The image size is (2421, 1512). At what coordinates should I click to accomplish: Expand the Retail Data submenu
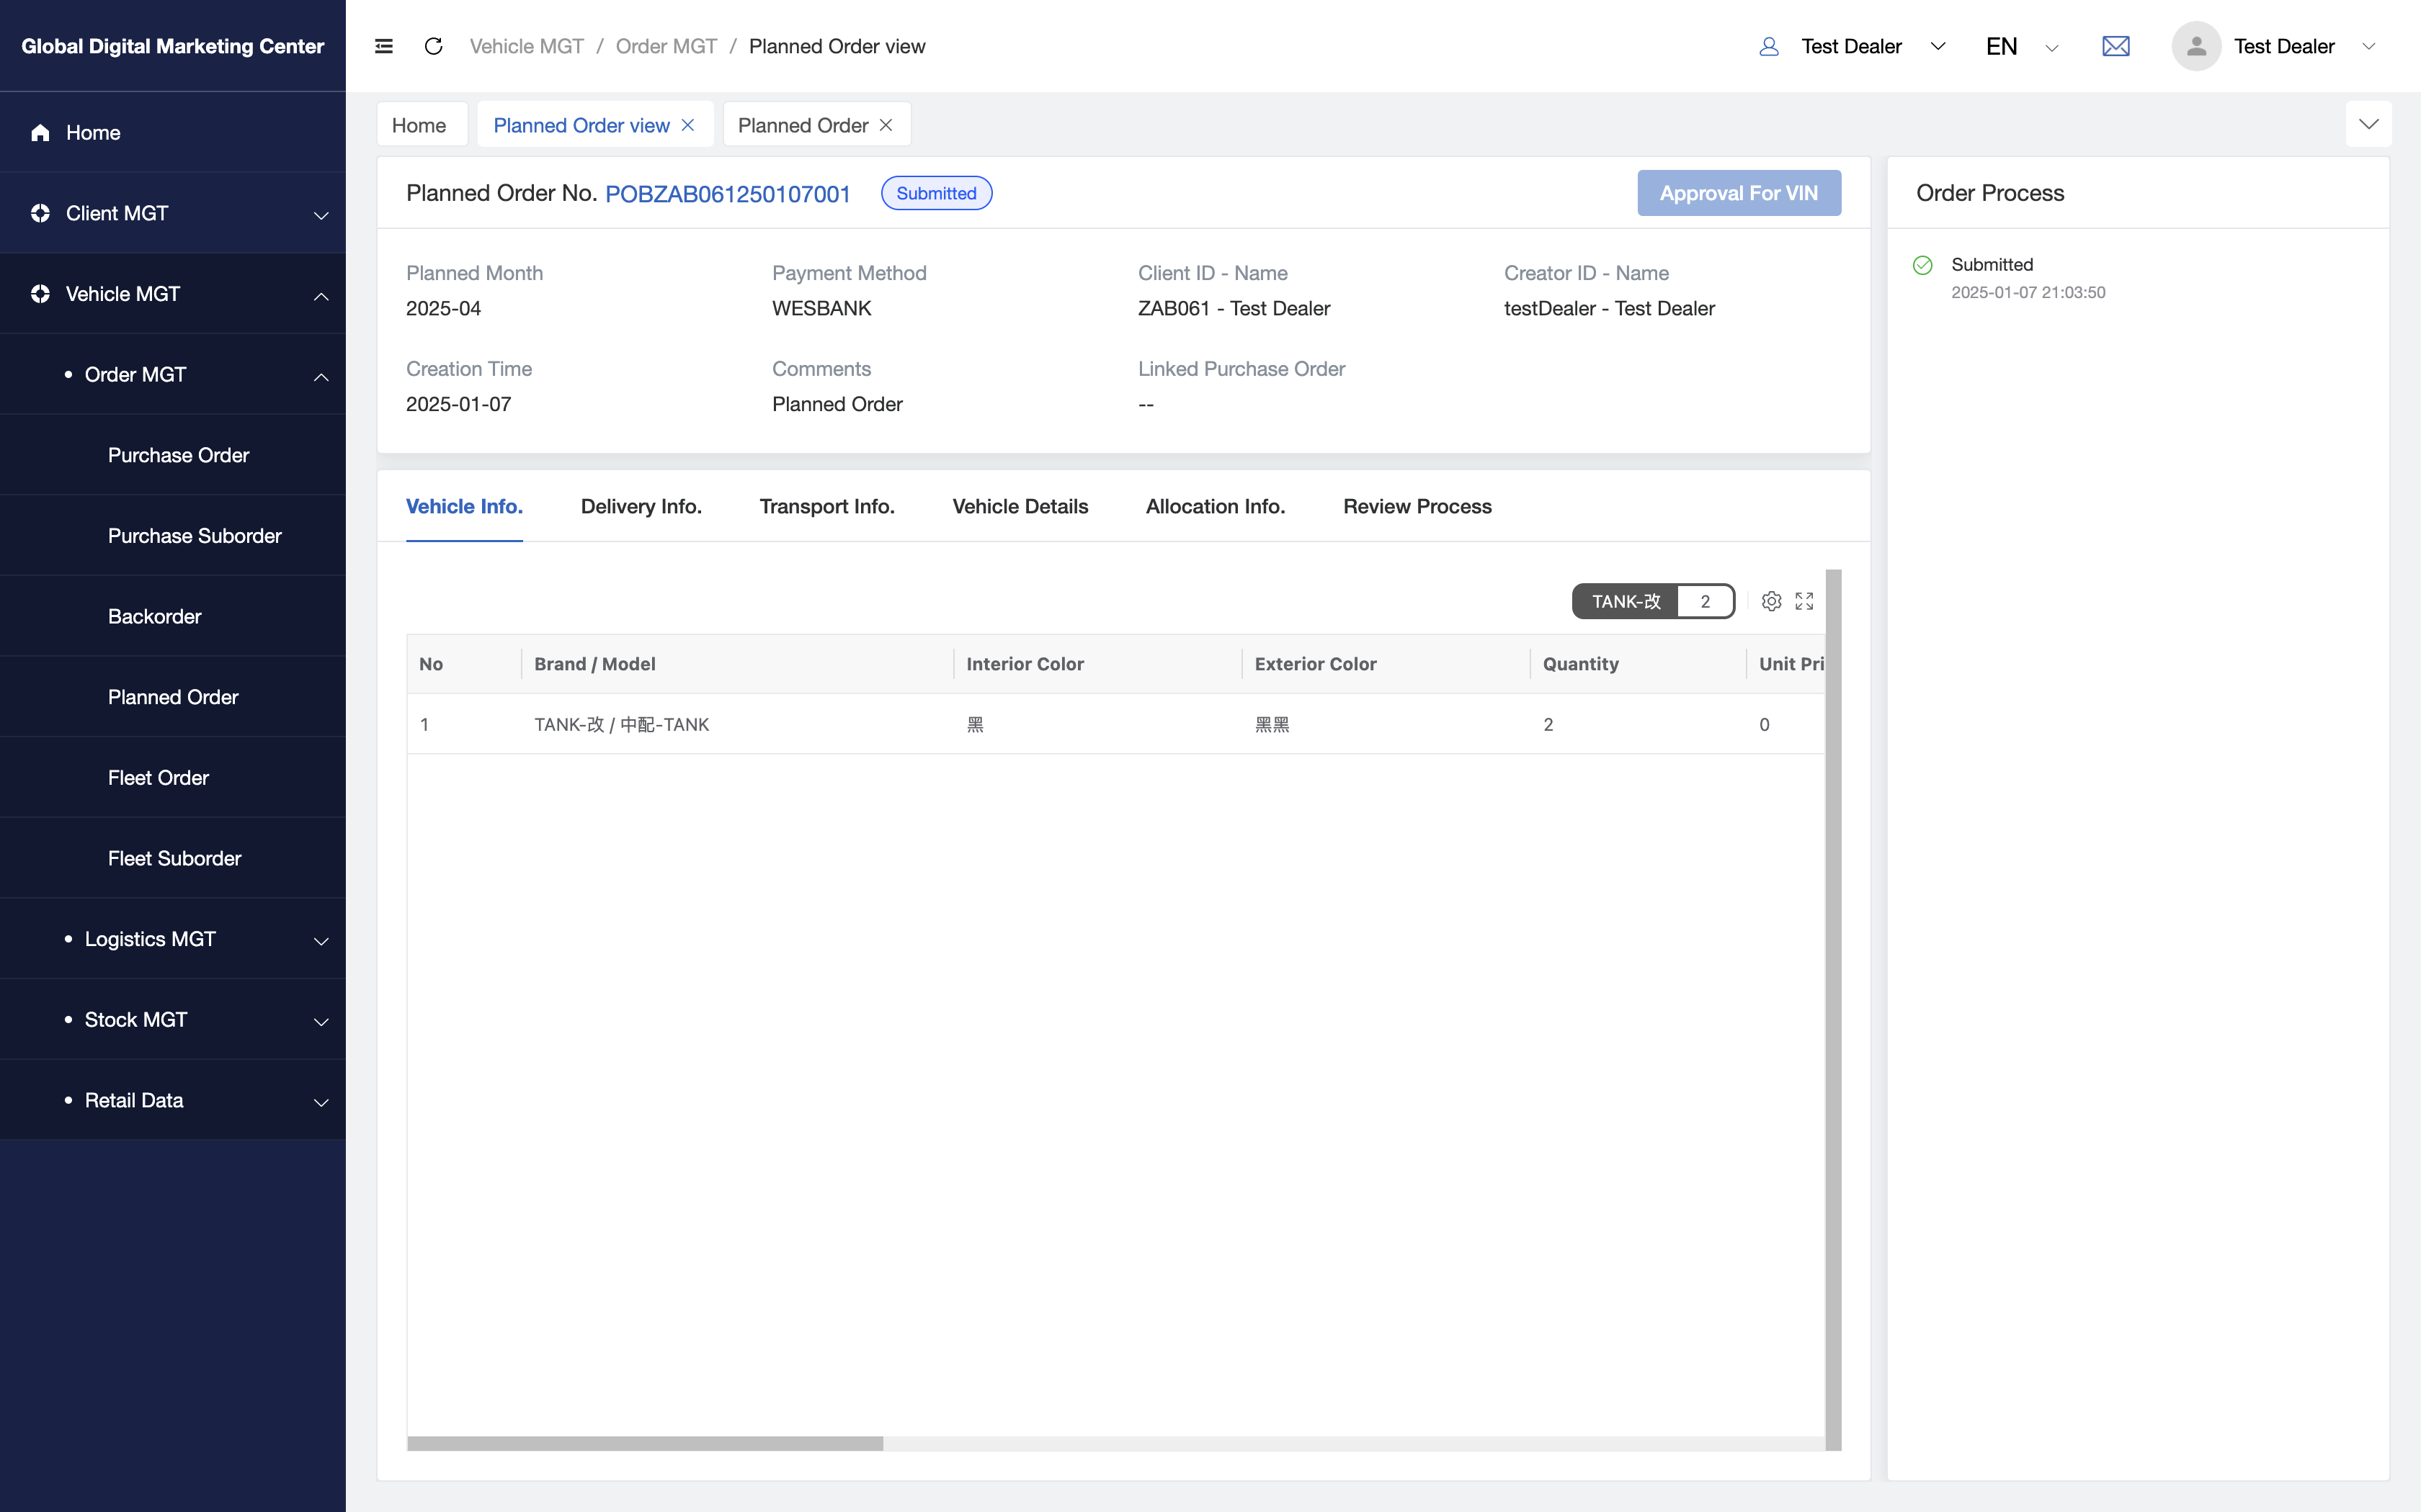pyautogui.click(x=321, y=1102)
